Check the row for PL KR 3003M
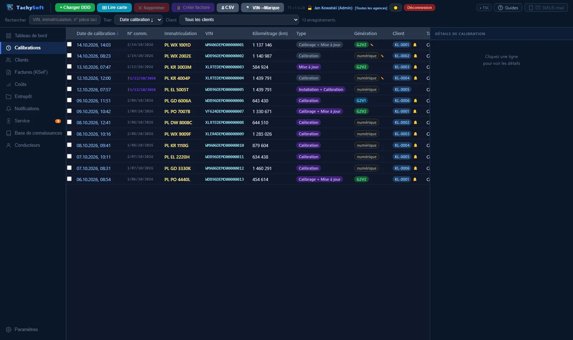The height and width of the screenshot is (340, 573). pyautogui.click(x=69, y=67)
